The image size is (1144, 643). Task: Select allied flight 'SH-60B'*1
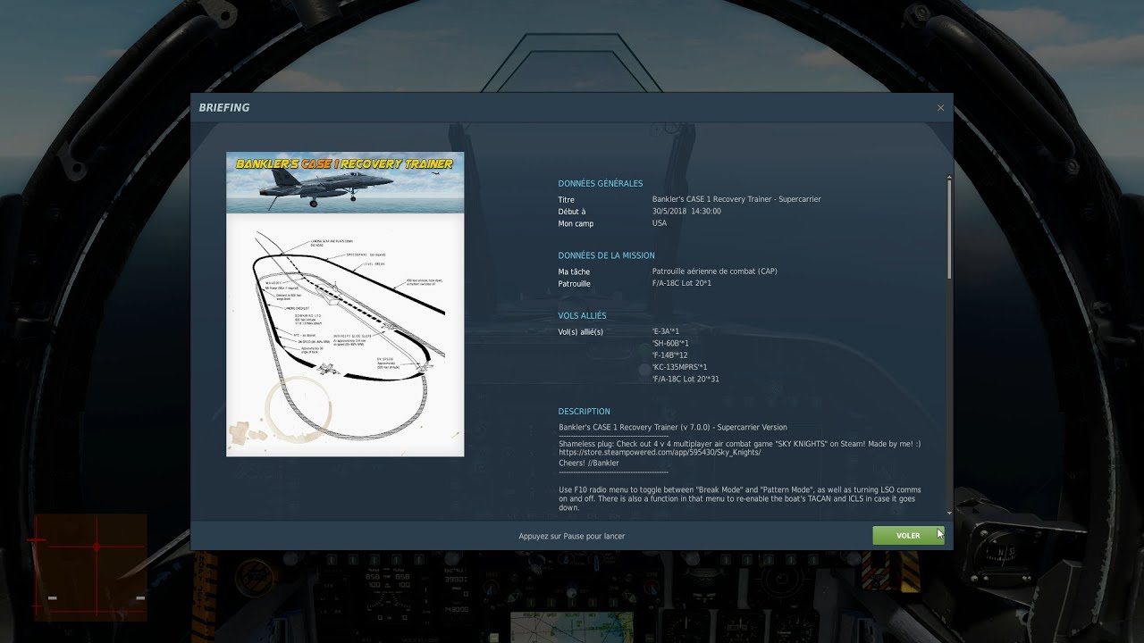(670, 343)
